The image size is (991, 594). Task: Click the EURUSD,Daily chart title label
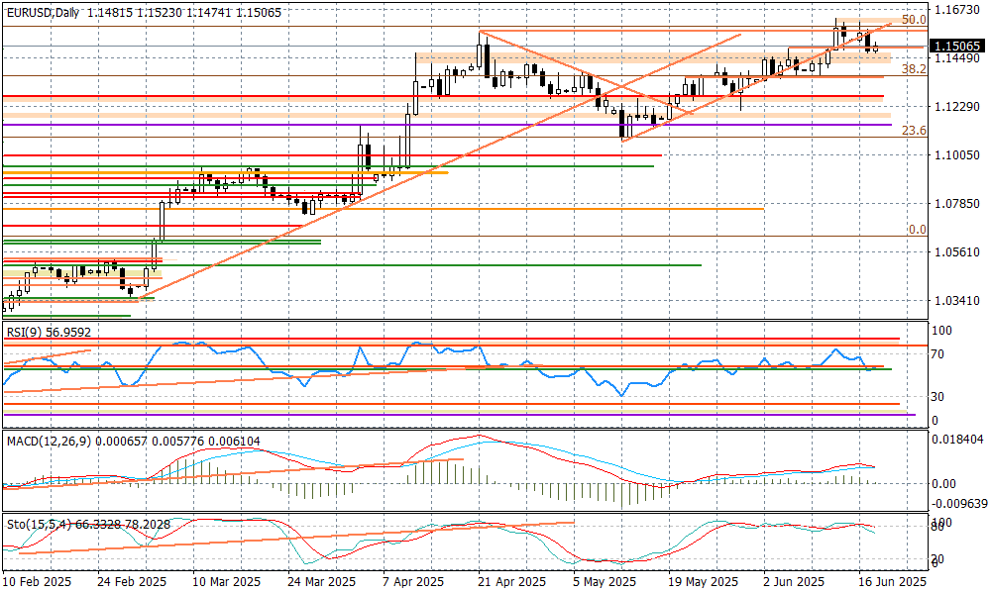click(42, 13)
